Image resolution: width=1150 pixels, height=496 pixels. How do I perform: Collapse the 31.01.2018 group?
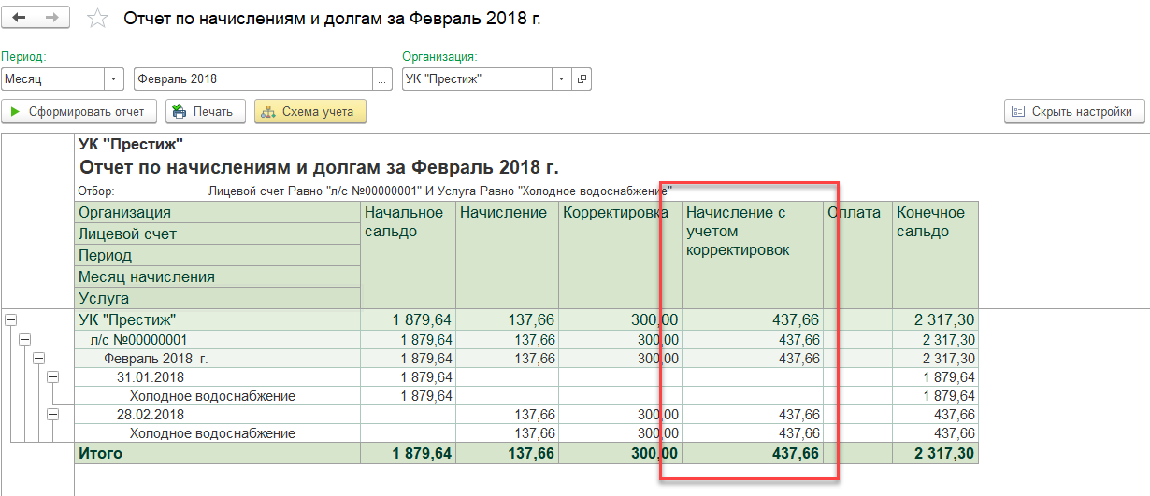[x=52, y=376]
